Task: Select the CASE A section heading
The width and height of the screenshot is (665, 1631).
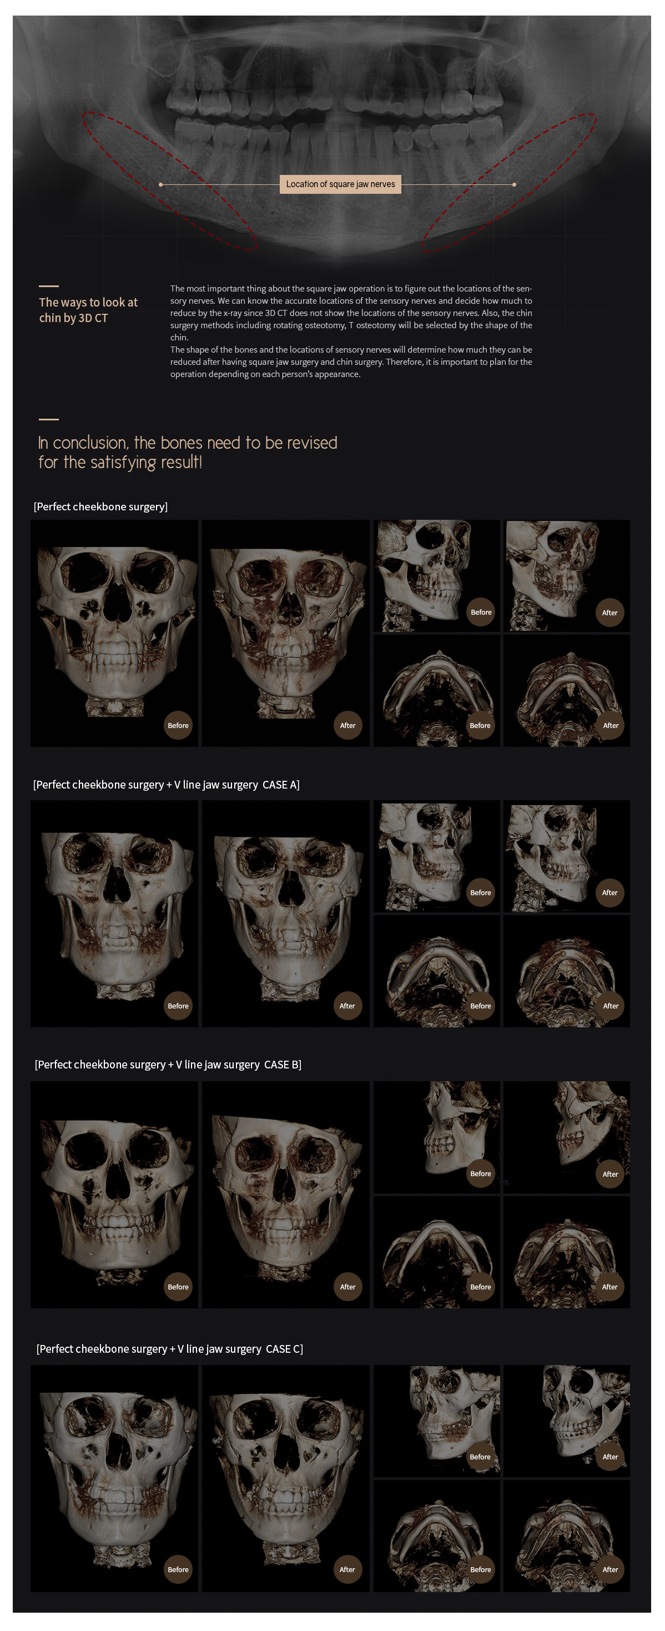Action: 167,785
